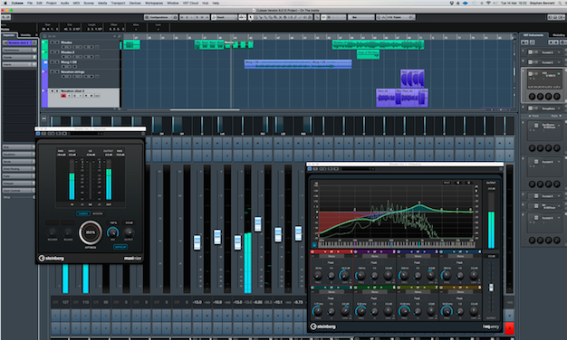Click the second Kontakt 5 instrument icon

(531, 62)
